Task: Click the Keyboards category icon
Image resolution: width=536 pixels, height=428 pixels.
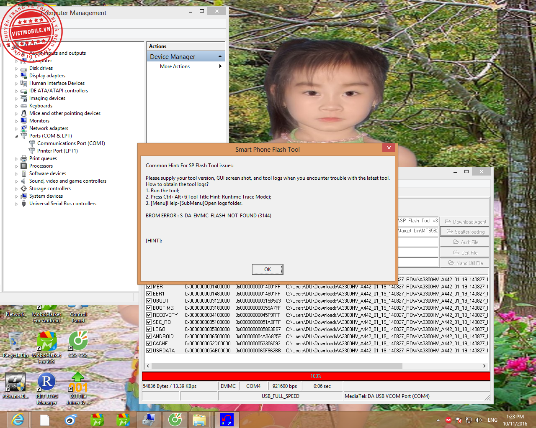Action: click(x=24, y=106)
